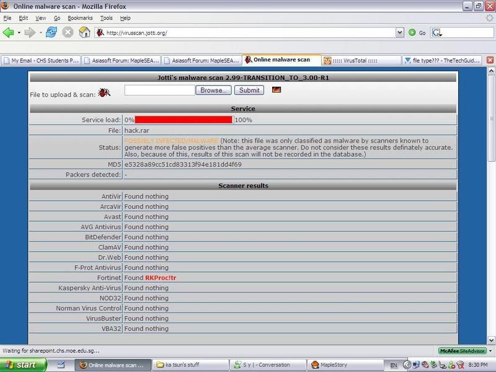Click the German flag language icon
This screenshot has width=496, height=372.
pyautogui.click(x=277, y=90)
